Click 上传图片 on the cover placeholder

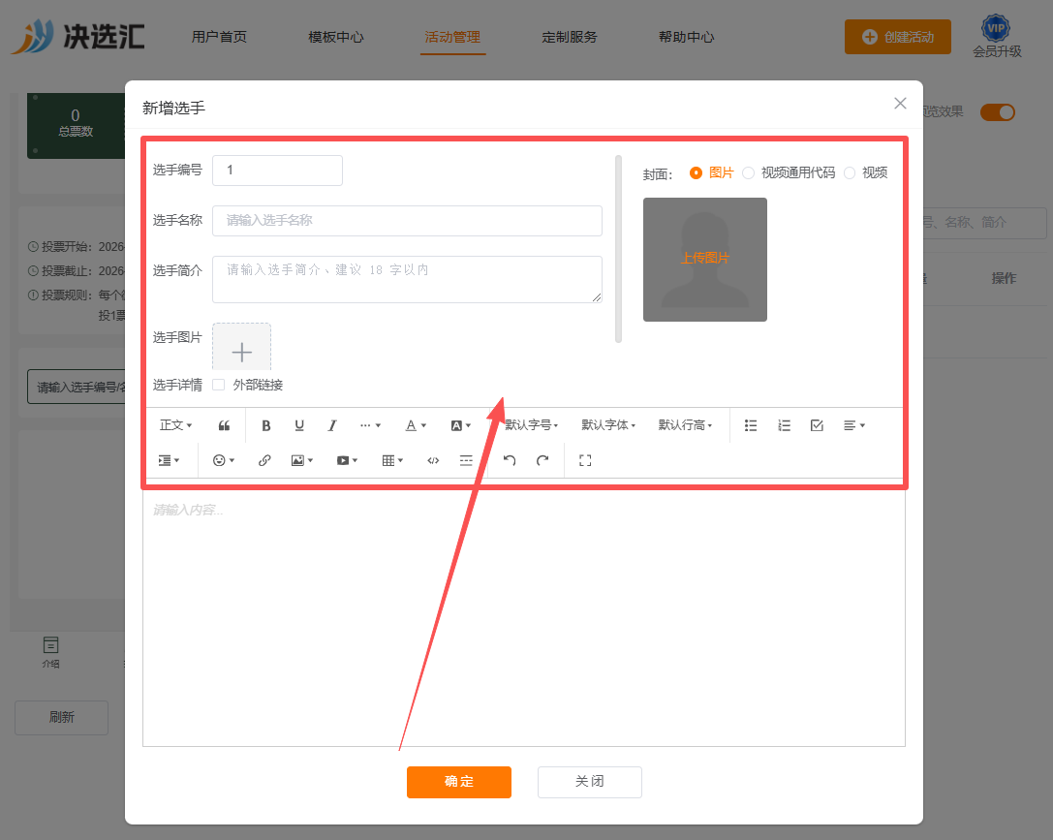click(705, 258)
